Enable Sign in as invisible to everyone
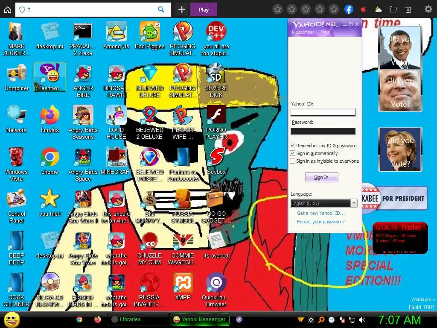The image size is (437, 328). [x=292, y=161]
